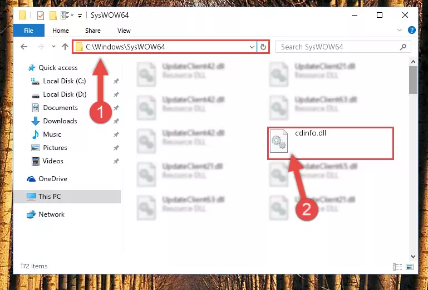Click the magnifier search icon

[403, 47]
